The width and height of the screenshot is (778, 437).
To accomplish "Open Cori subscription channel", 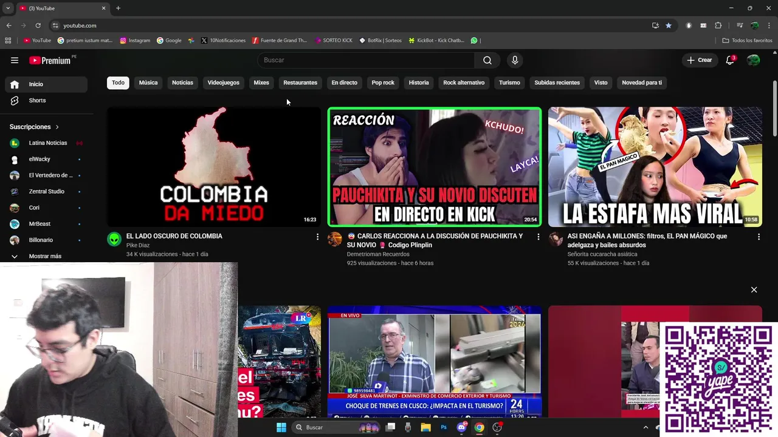I will pos(46,208).
